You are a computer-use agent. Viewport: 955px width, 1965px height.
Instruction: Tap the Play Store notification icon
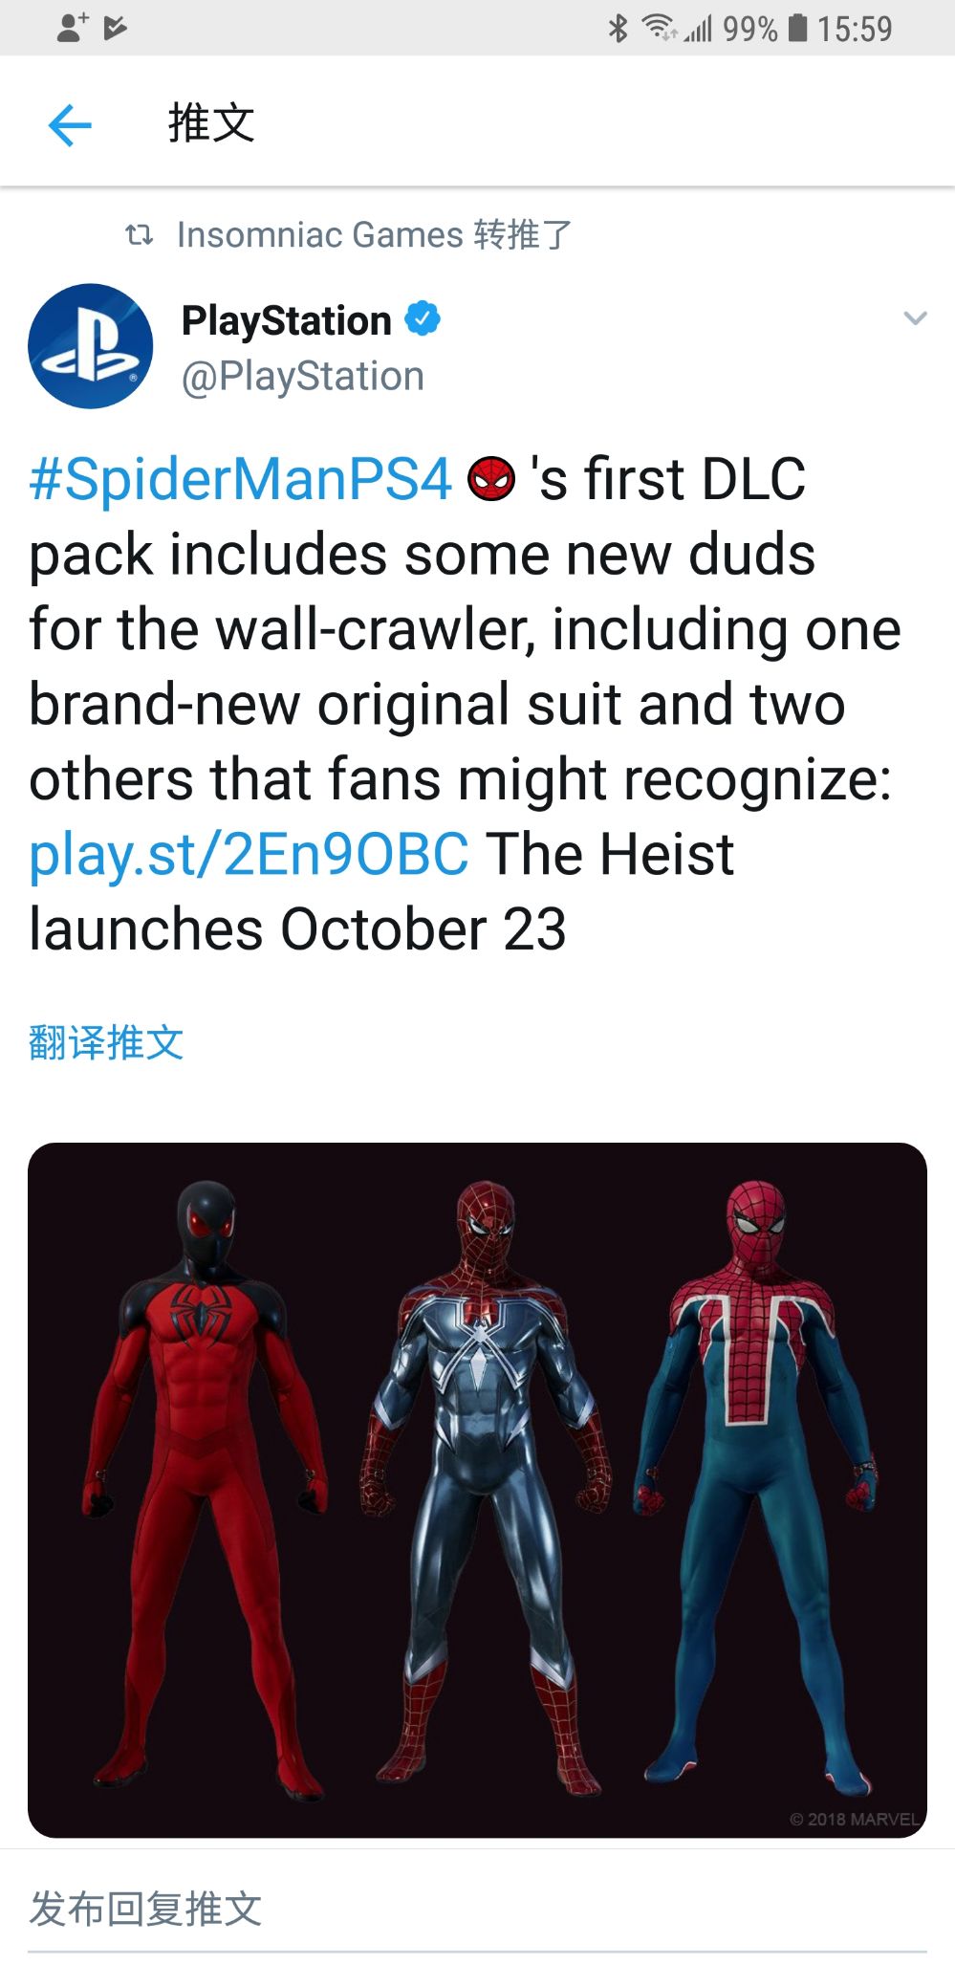pyautogui.click(x=116, y=28)
